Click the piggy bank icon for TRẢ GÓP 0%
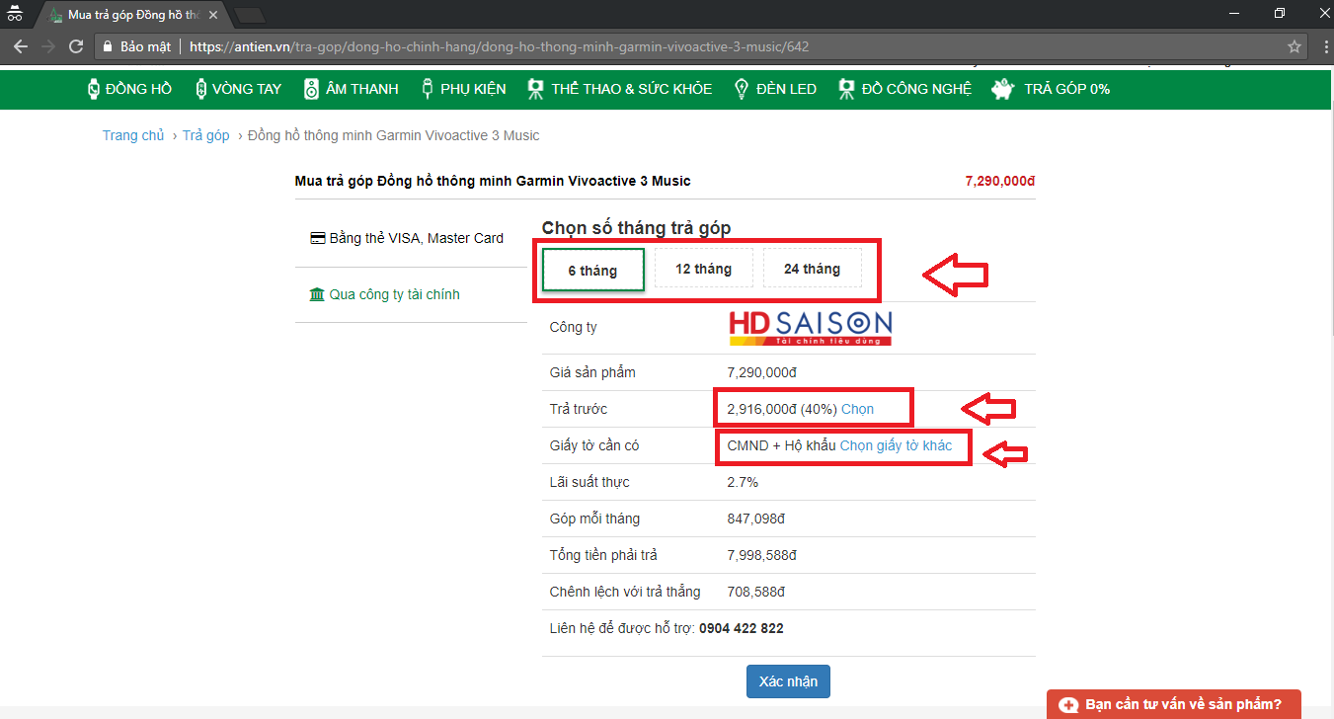This screenshot has height=719, width=1334. pyautogui.click(x=1004, y=89)
